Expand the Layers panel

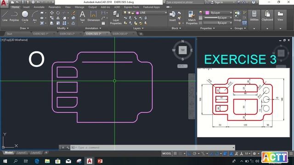tap(138, 28)
